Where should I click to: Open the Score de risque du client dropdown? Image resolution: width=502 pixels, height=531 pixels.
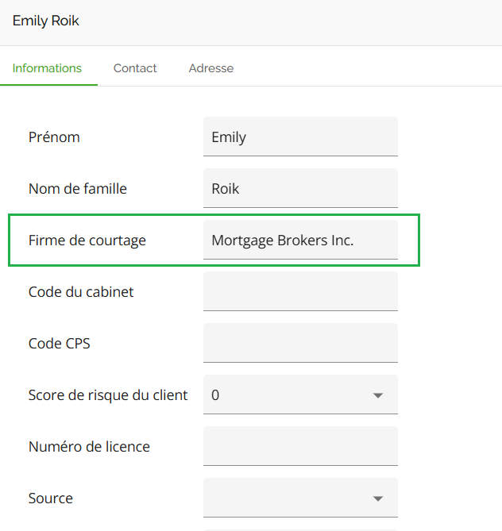click(300, 395)
